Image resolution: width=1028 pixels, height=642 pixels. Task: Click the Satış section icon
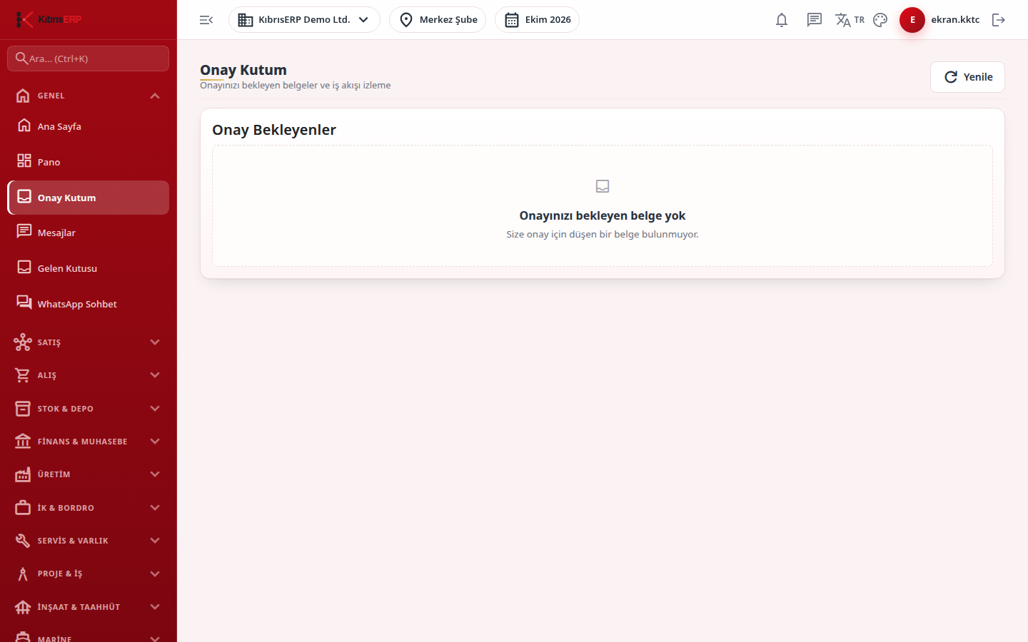tap(23, 342)
